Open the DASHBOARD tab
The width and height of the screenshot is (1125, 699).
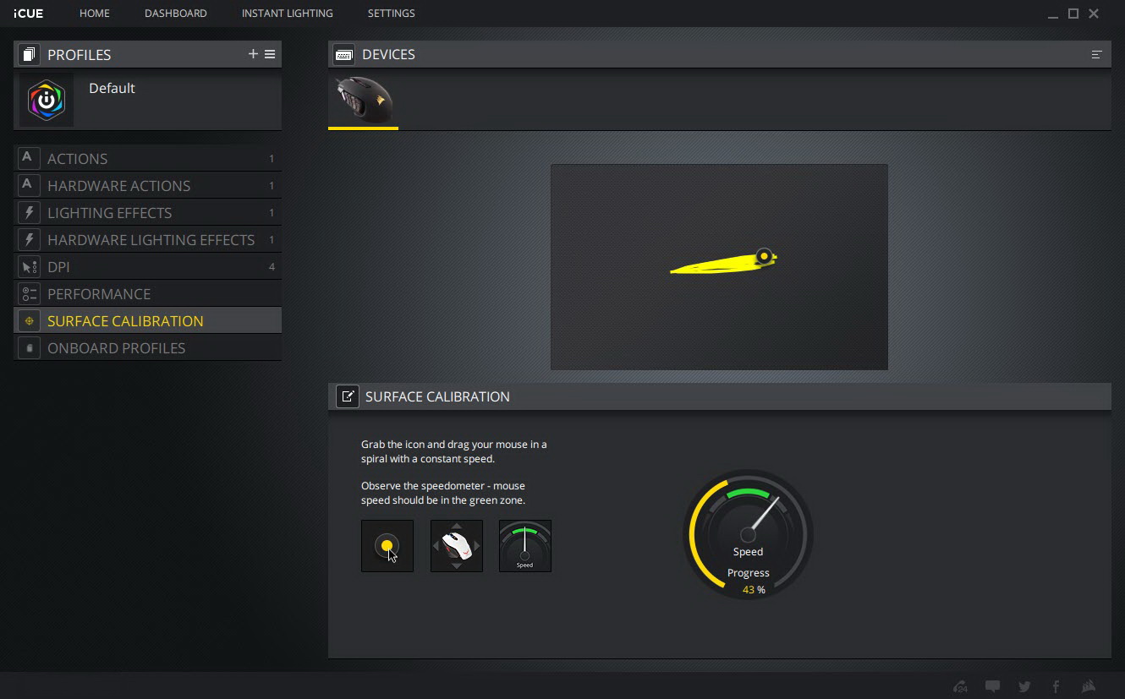tap(176, 14)
